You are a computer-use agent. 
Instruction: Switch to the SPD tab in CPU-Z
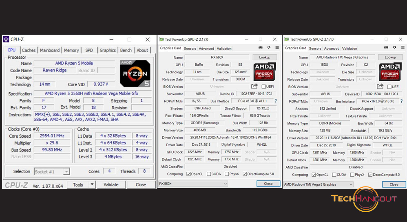(89, 50)
